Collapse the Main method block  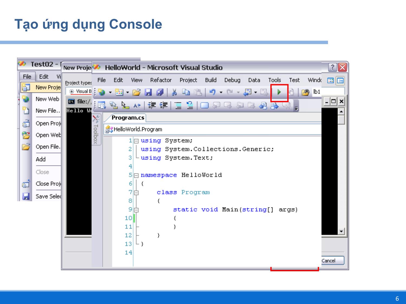[x=136, y=210]
